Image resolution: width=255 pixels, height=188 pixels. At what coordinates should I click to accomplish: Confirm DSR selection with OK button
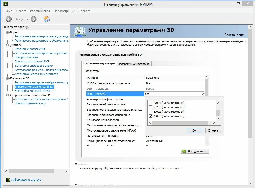pyautogui.click(x=194, y=130)
